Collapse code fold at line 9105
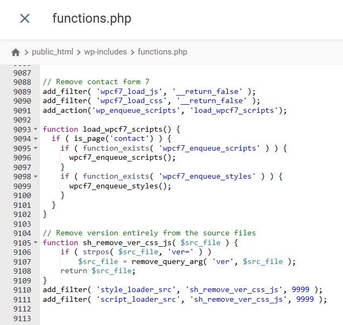This screenshot has height=325, width=343. coord(36,242)
